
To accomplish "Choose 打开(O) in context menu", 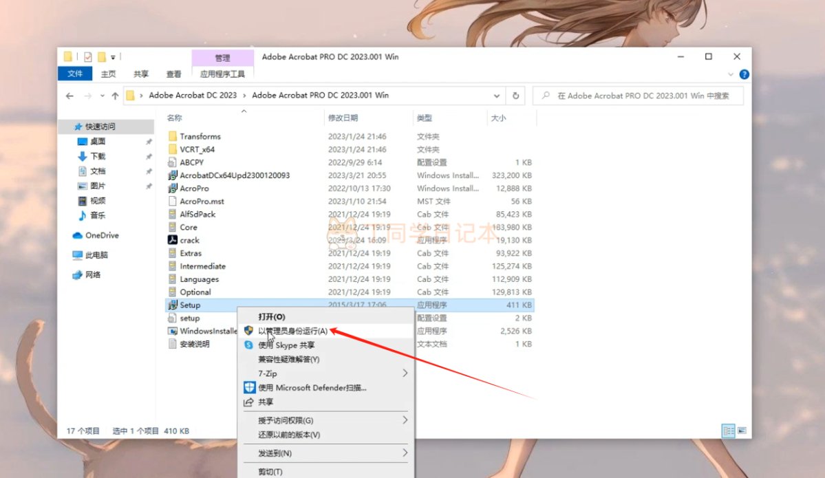I will point(325,316).
